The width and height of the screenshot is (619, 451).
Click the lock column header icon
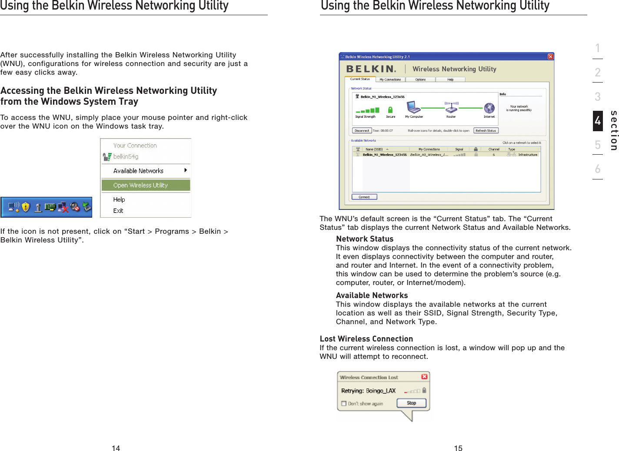click(476, 149)
